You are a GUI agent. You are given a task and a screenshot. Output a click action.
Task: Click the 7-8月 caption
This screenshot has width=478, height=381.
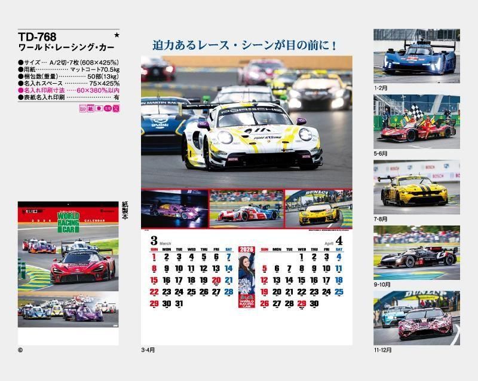(x=381, y=220)
